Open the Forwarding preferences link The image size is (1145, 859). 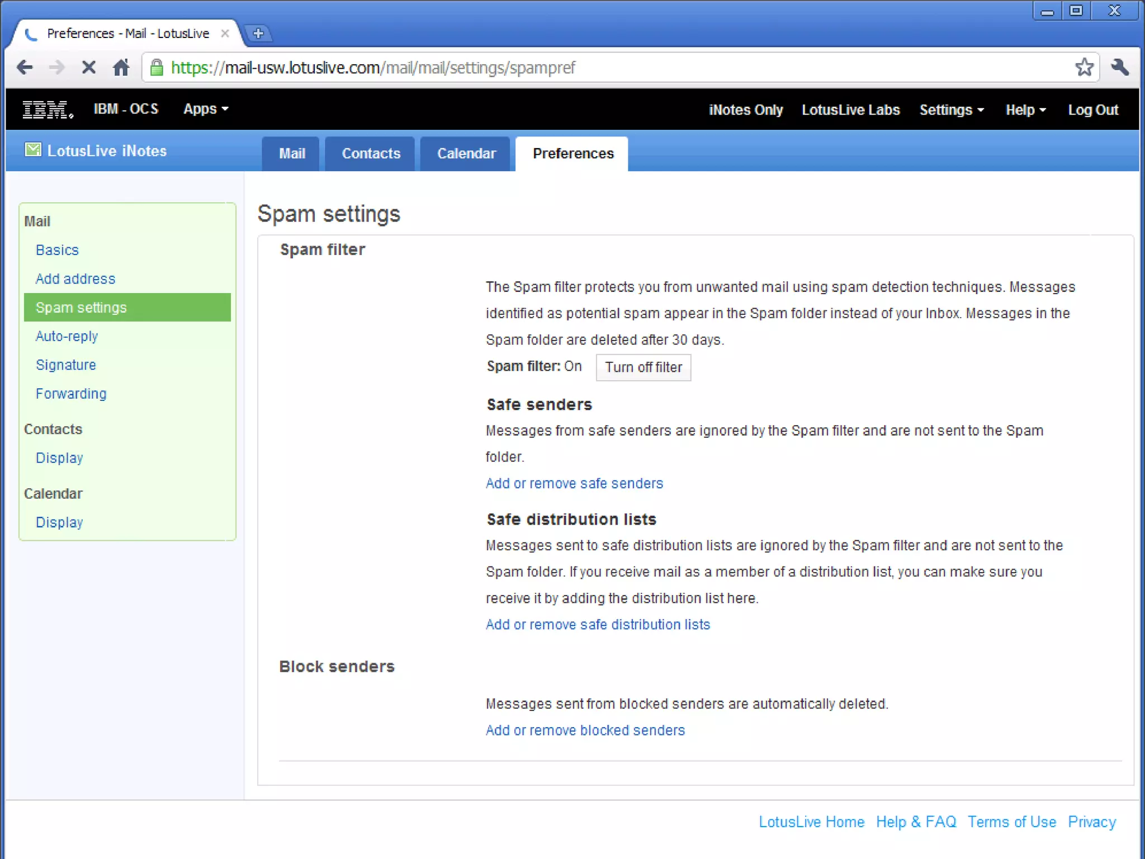tap(71, 394)
